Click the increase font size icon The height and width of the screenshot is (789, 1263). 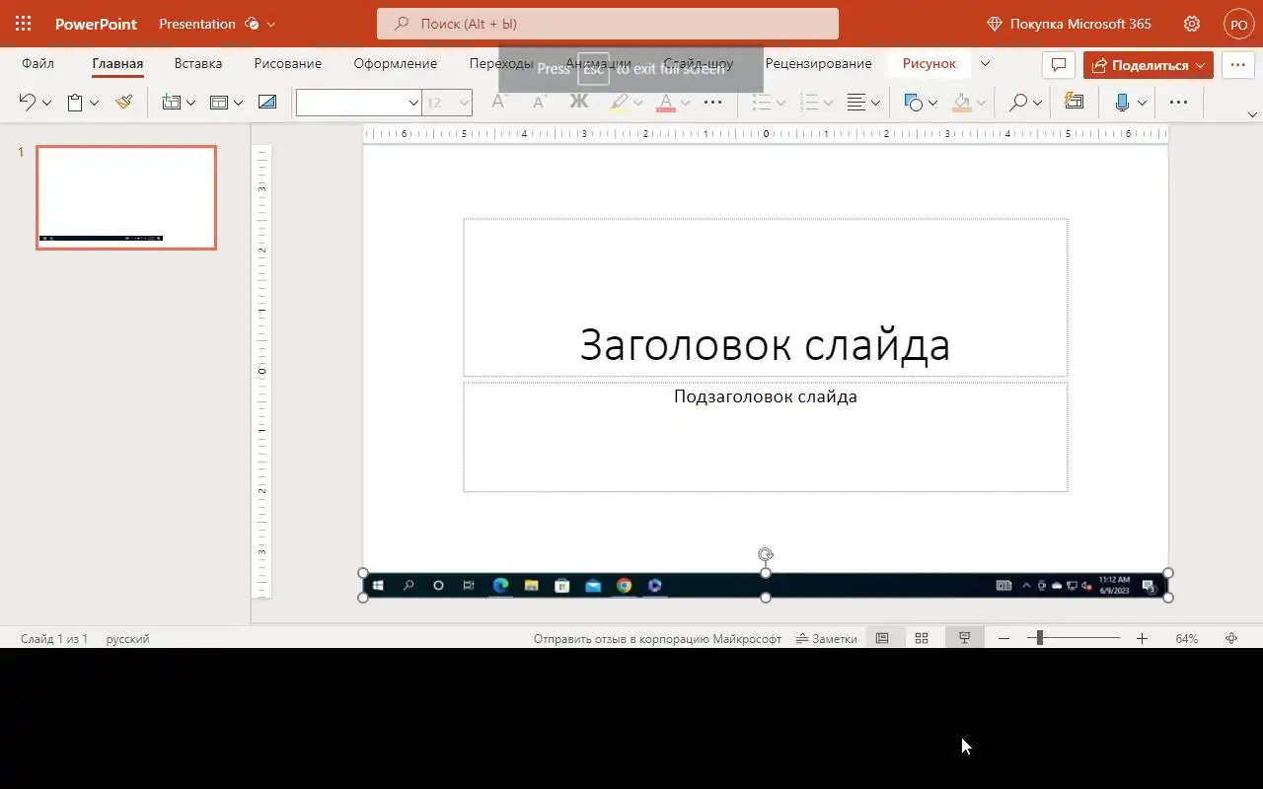pyautogui.click(x=499, y=102)
